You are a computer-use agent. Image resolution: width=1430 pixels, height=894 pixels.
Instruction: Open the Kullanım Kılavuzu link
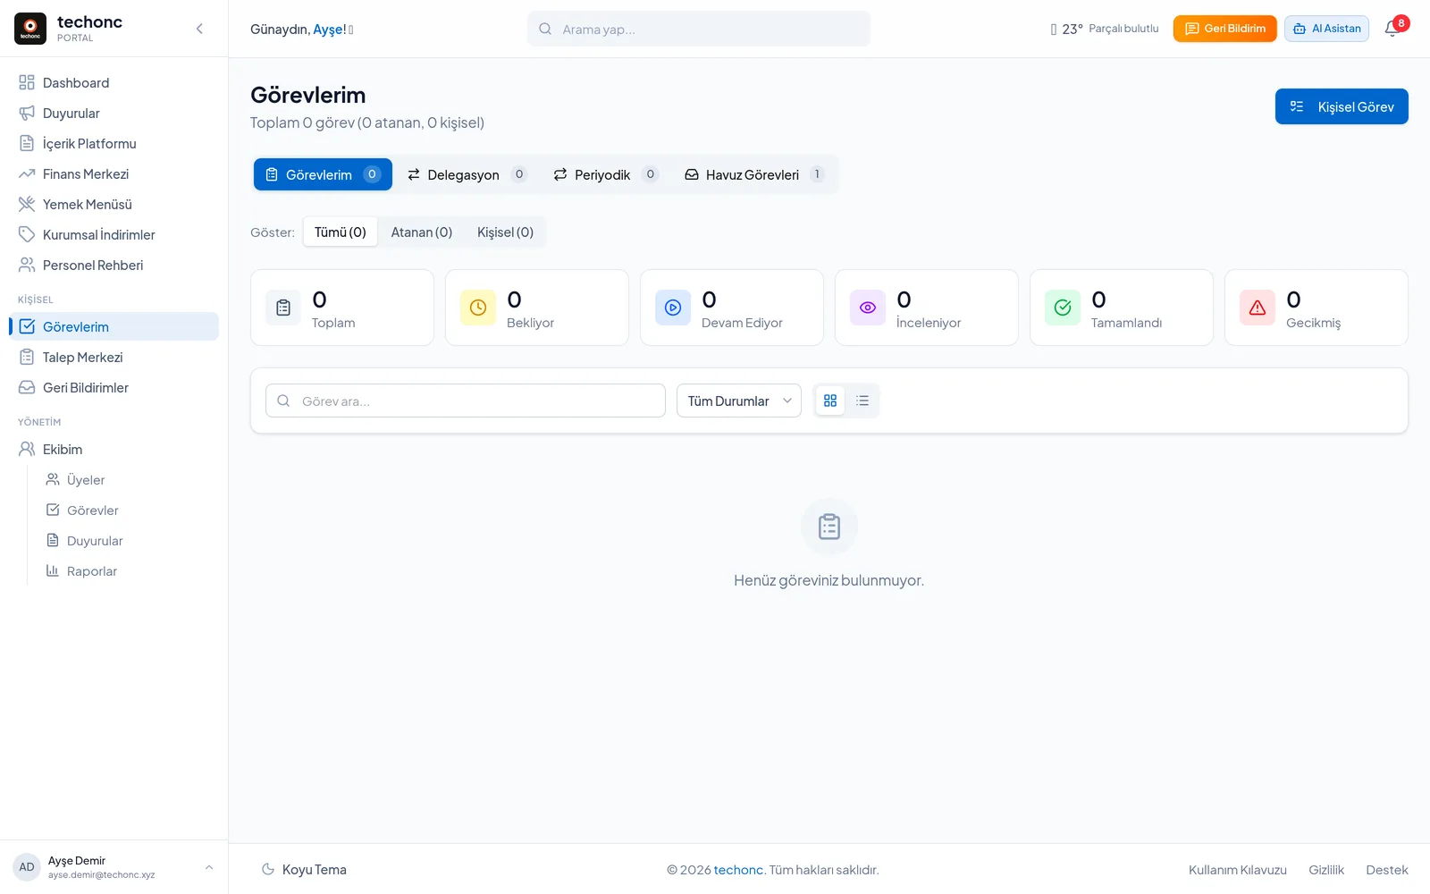pyautogui.click(x=1238, y=870)
